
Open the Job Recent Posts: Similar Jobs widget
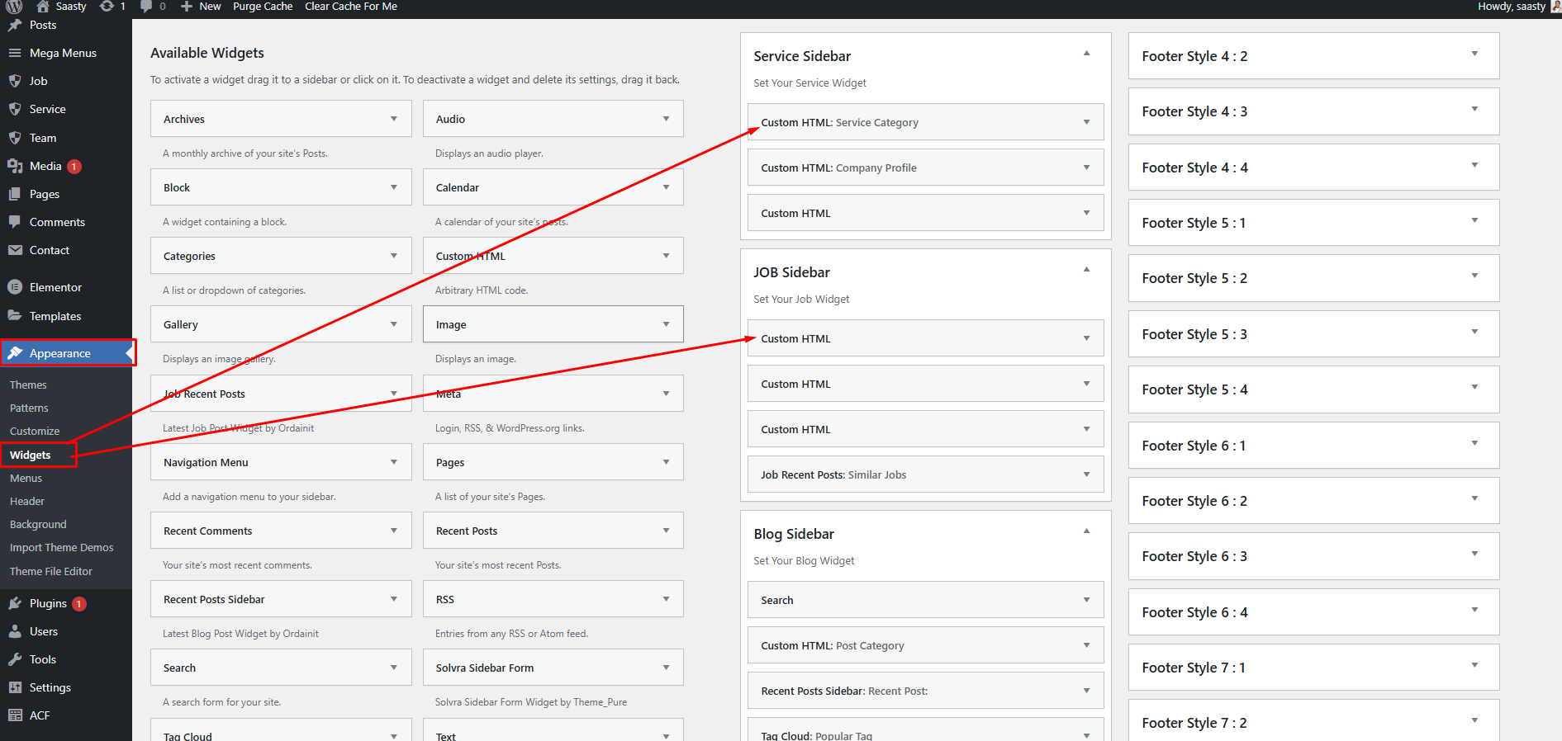coord(1086,474)
